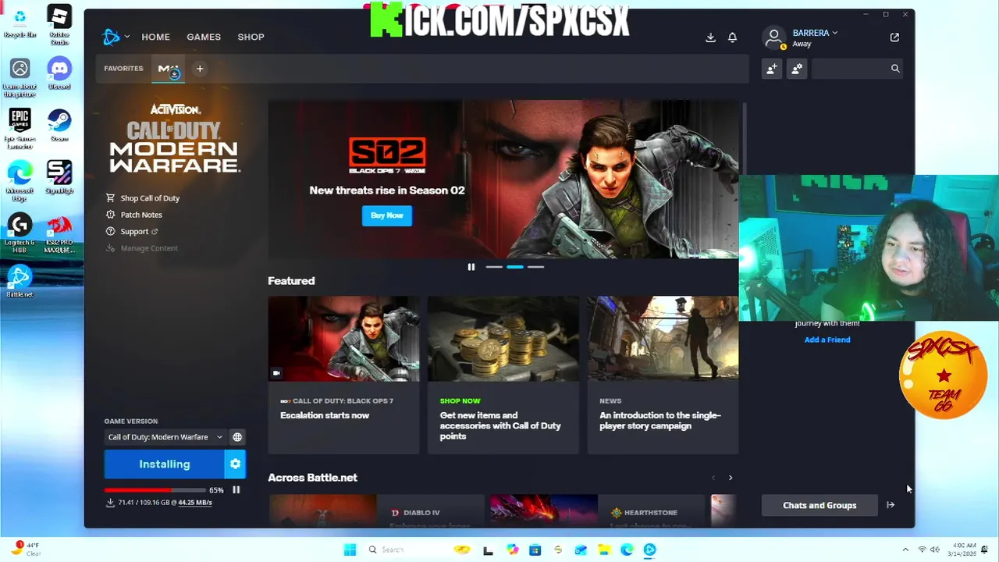Select the Modern Warfare favorites tab
The image size is (999, 562).
pyautogui.click(x=169, y=69)
